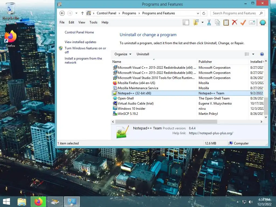Click the Cut scissors toolbar icon
276x207 pixels.
209,23
